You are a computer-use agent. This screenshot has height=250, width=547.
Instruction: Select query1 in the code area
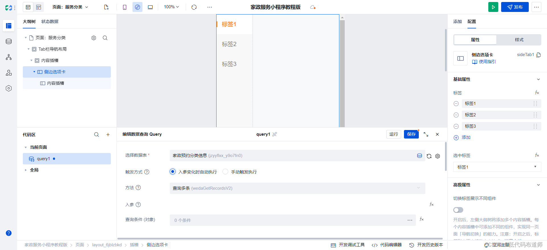point(67,159)
